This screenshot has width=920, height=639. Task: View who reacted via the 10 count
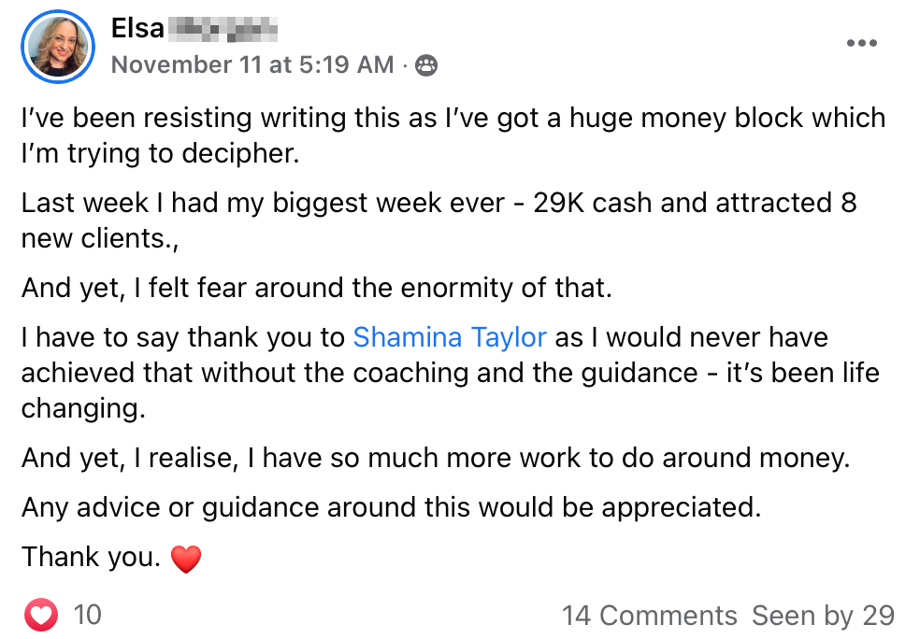(x=87, y=615)
